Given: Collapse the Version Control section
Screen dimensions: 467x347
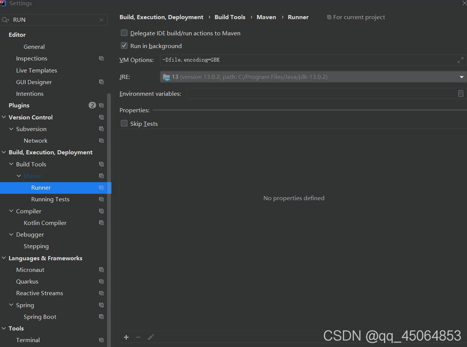Looking at the screenshot, I should 4,117.
